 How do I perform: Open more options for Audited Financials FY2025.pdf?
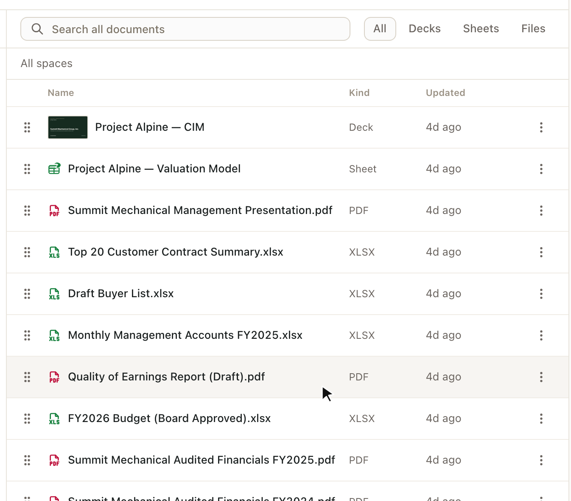(x=541, y=460)
